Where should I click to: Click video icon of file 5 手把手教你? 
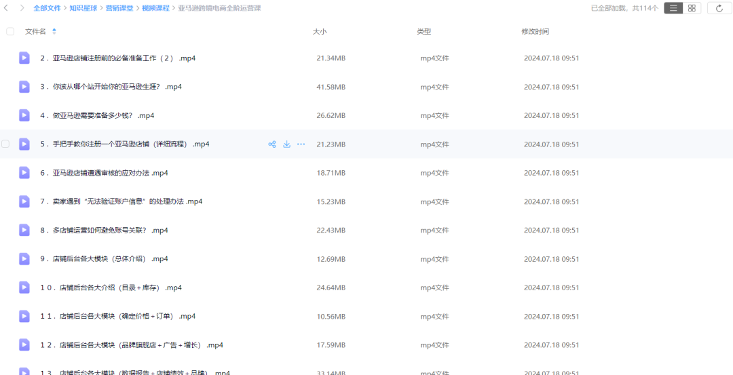point(24,144)
